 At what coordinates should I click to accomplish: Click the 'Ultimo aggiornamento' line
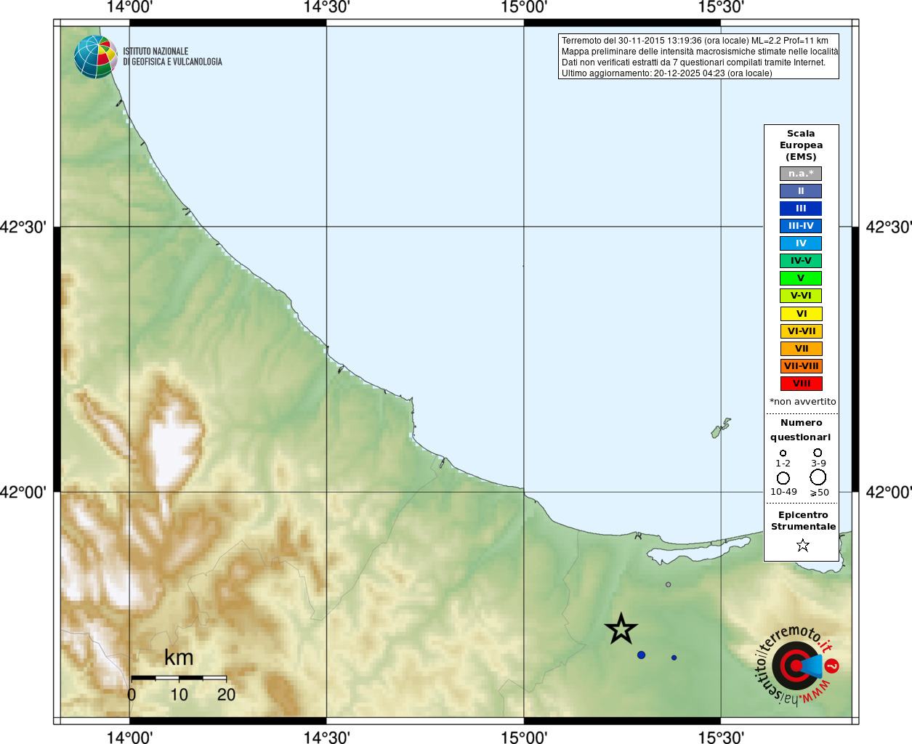[x=666, y=73]
